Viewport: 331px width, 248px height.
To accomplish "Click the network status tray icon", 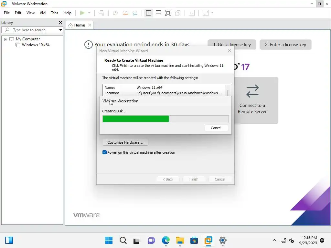I will click(283, 240).
